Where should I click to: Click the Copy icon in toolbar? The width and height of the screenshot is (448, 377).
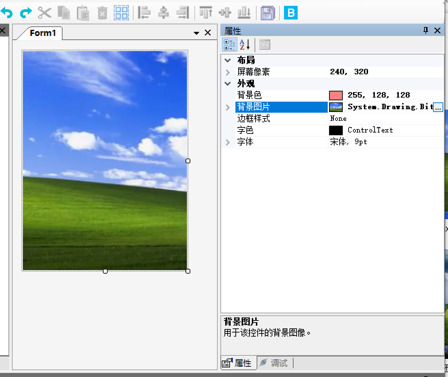pyautogui.click(x=64, y=13)
